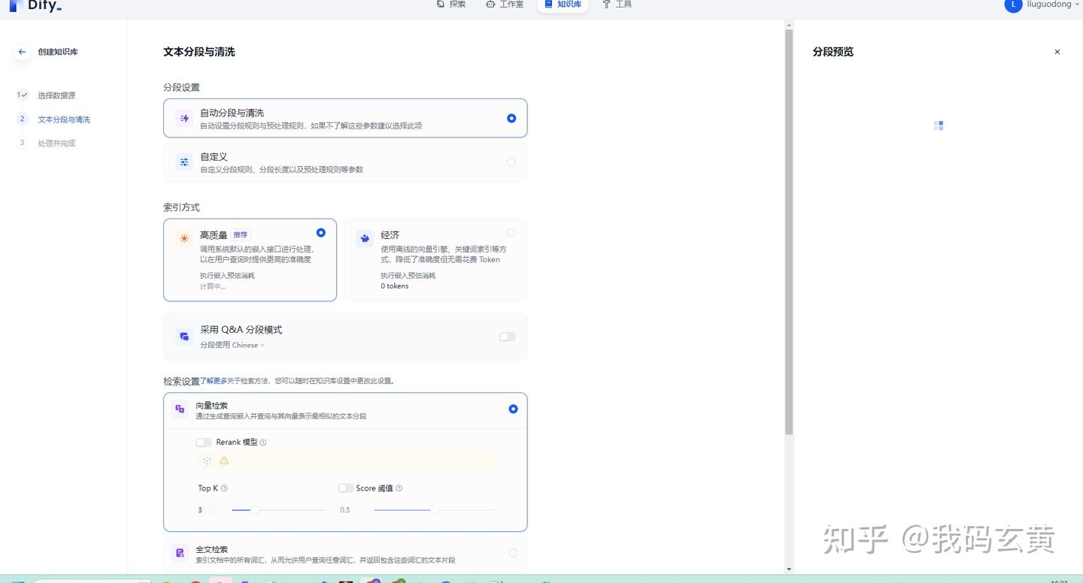
Task: Enable Q&A 分段模式 toggle
Action: [x=507, y=337]
